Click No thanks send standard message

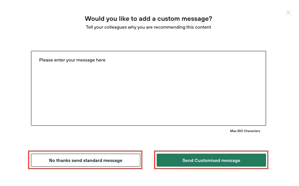pyautogui.click(x=86, y=160)
